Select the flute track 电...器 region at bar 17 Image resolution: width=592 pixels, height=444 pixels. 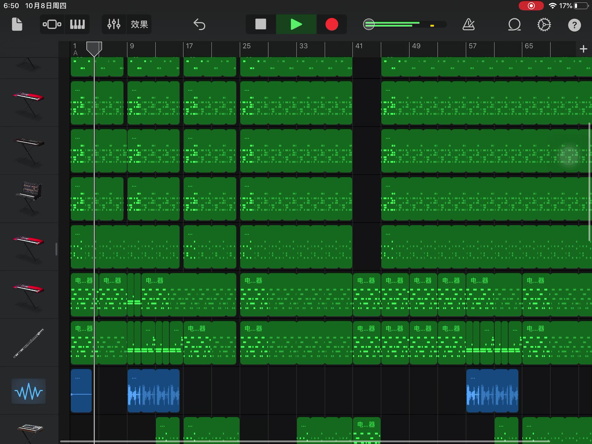pos(210,343)
